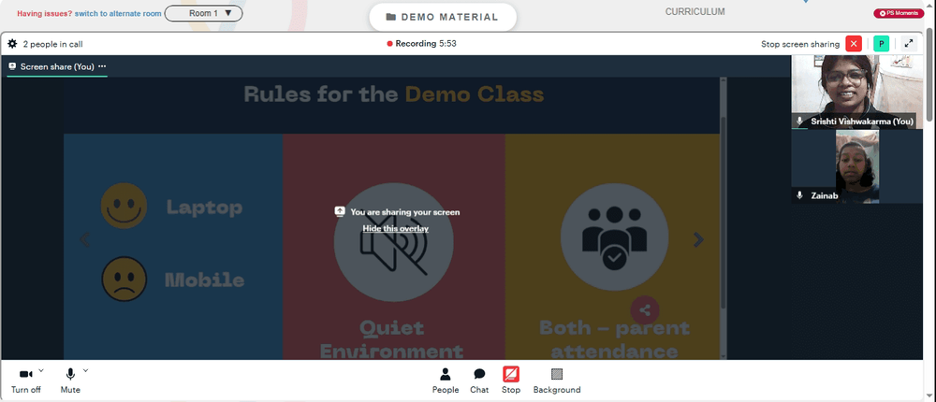This screenshot has width=936, height=402.
Task: Click the Rules for the Demo Class heading
Action: pyautogui.click(x=394, y=94)
